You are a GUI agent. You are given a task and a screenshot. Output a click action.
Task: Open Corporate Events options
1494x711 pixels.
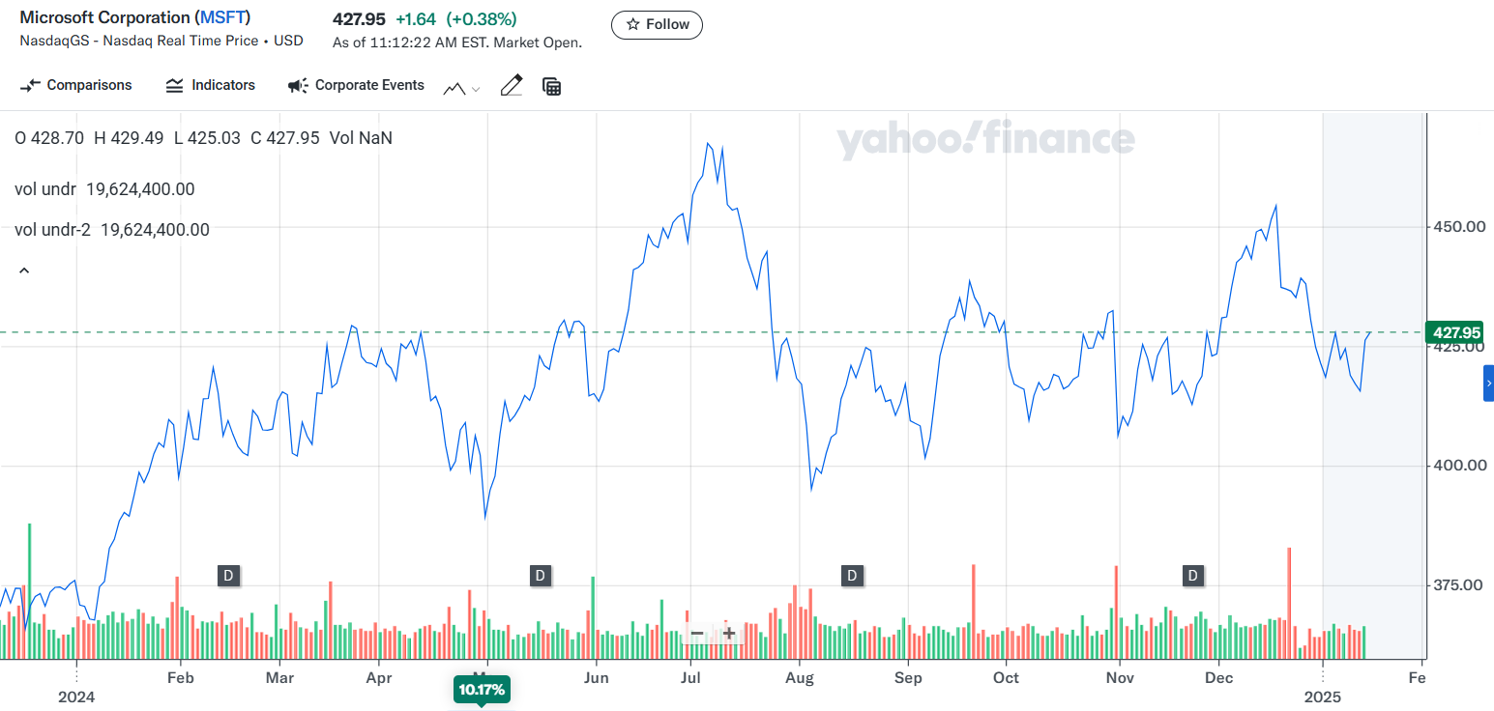click(356, 85)
